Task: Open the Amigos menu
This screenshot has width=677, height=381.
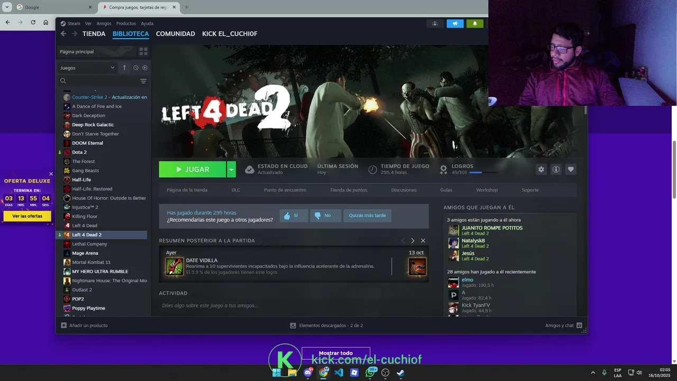Action: pos(104,23)
